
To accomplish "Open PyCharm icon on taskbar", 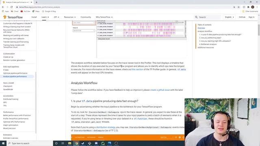I will point(103,143).
